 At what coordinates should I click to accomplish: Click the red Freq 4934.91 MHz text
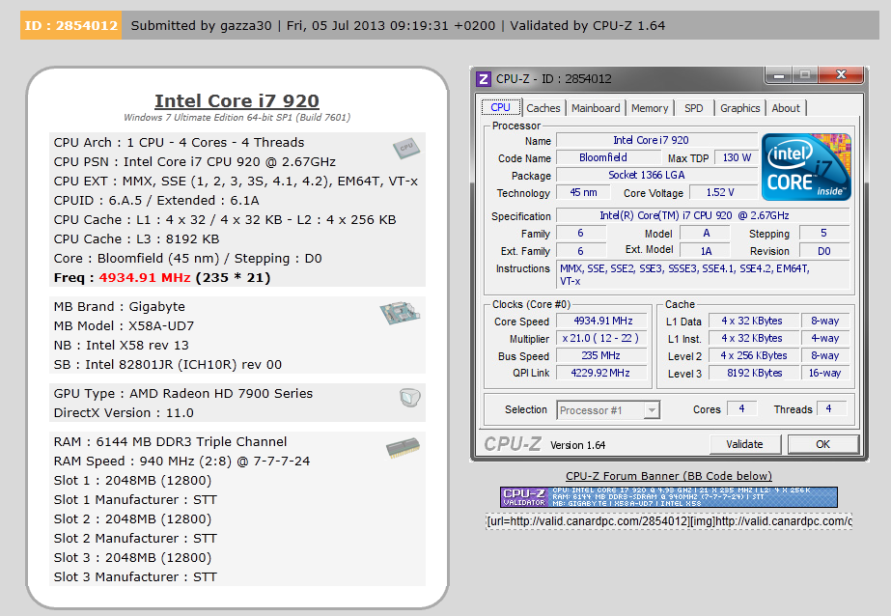(145, 278)
